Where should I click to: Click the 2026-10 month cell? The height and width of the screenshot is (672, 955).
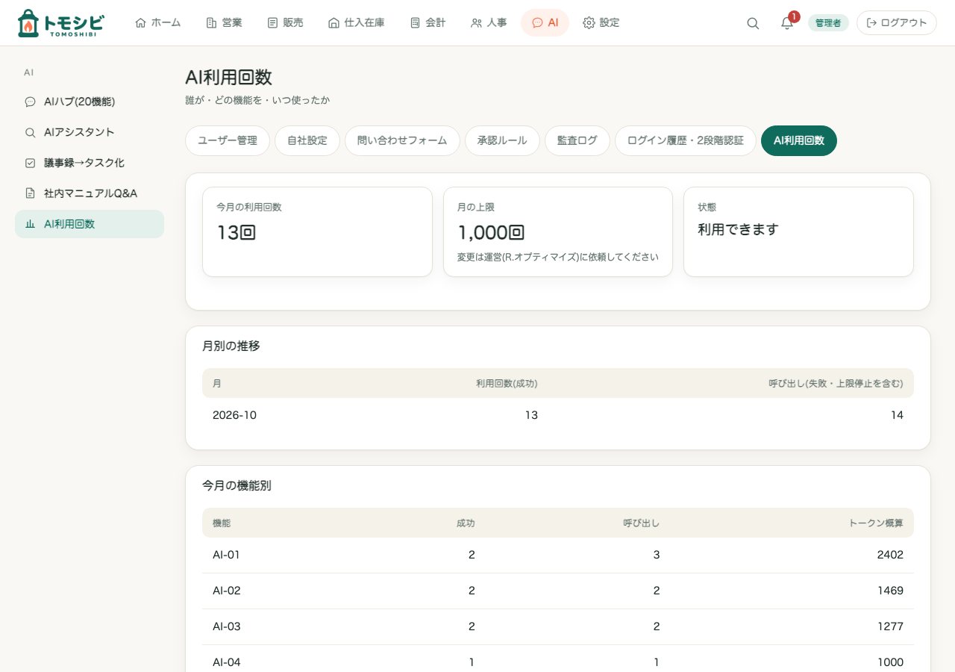point(234,415)
